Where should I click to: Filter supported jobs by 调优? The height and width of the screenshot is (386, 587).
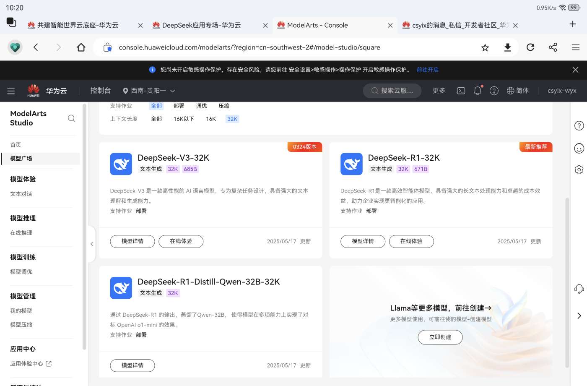point(202,106)
